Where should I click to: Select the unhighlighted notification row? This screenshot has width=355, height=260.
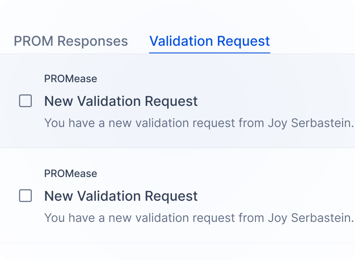coord(177,196)
